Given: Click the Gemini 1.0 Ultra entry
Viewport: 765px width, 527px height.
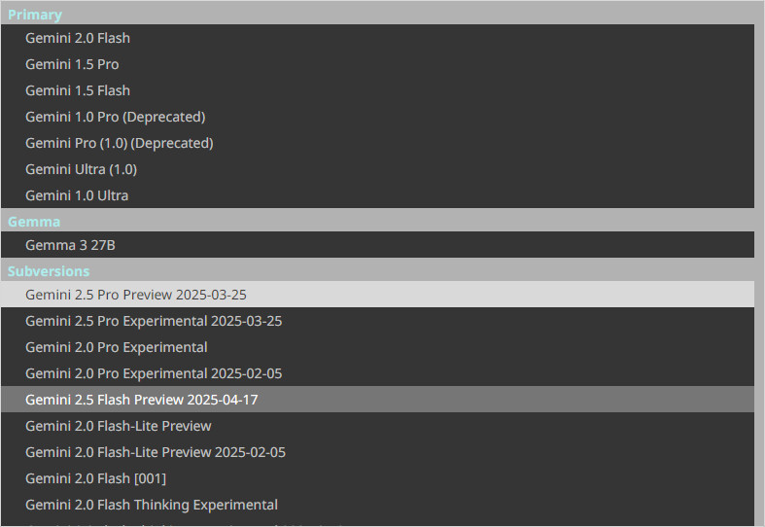Looking at the screenshot, I should (77, 195).
